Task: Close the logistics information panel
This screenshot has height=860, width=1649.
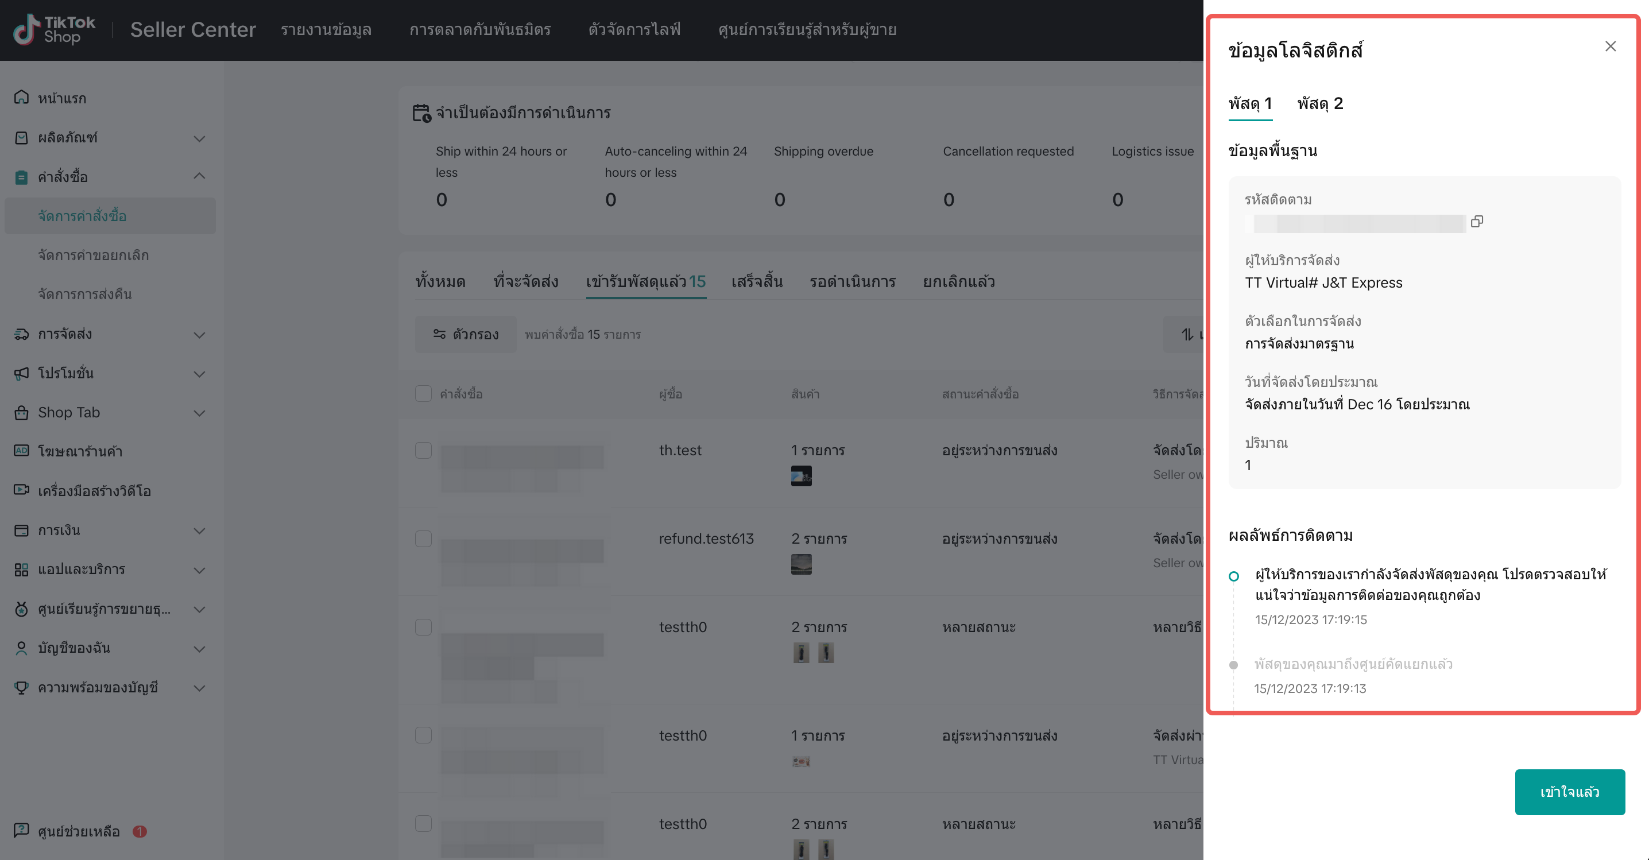Action: (1610, 46)
